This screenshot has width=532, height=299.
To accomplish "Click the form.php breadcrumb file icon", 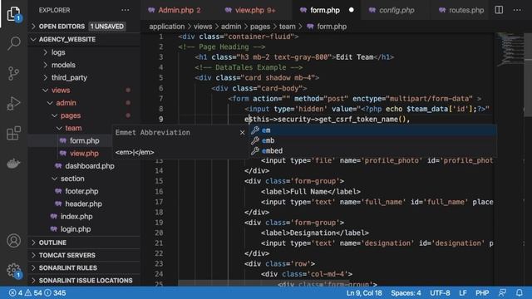I will pos(310,27).
